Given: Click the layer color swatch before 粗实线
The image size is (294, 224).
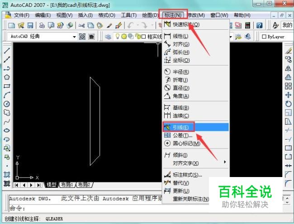Looking at the screenshot, I should tap(143, 37).
